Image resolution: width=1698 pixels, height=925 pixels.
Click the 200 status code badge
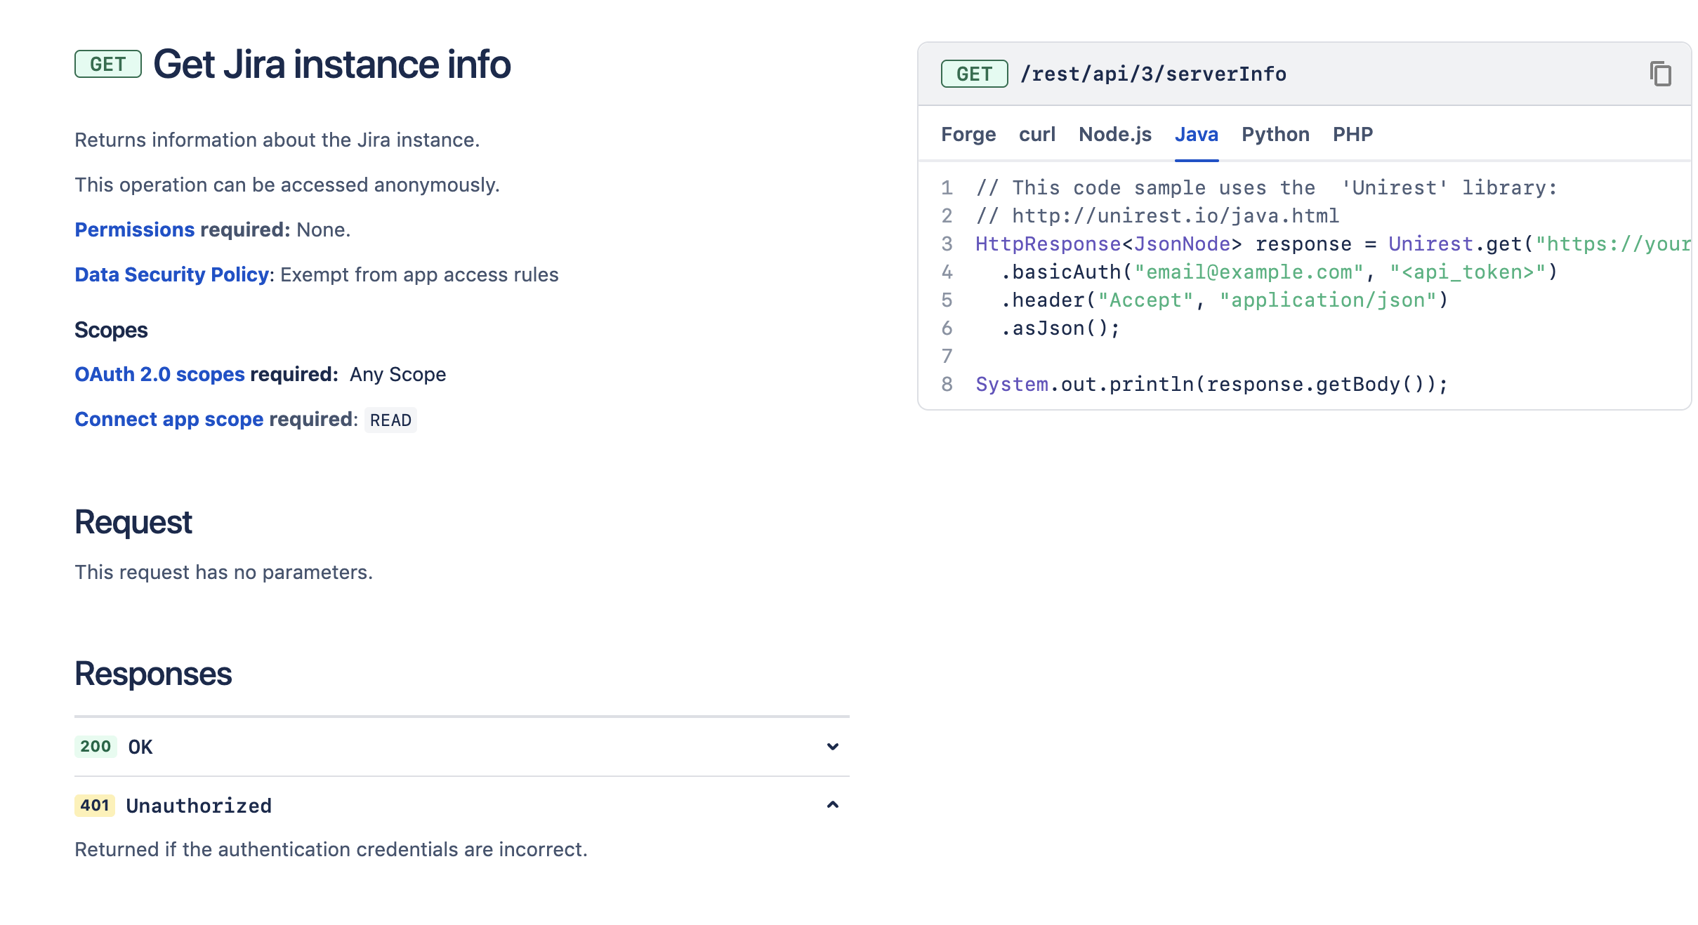point(96,746)
